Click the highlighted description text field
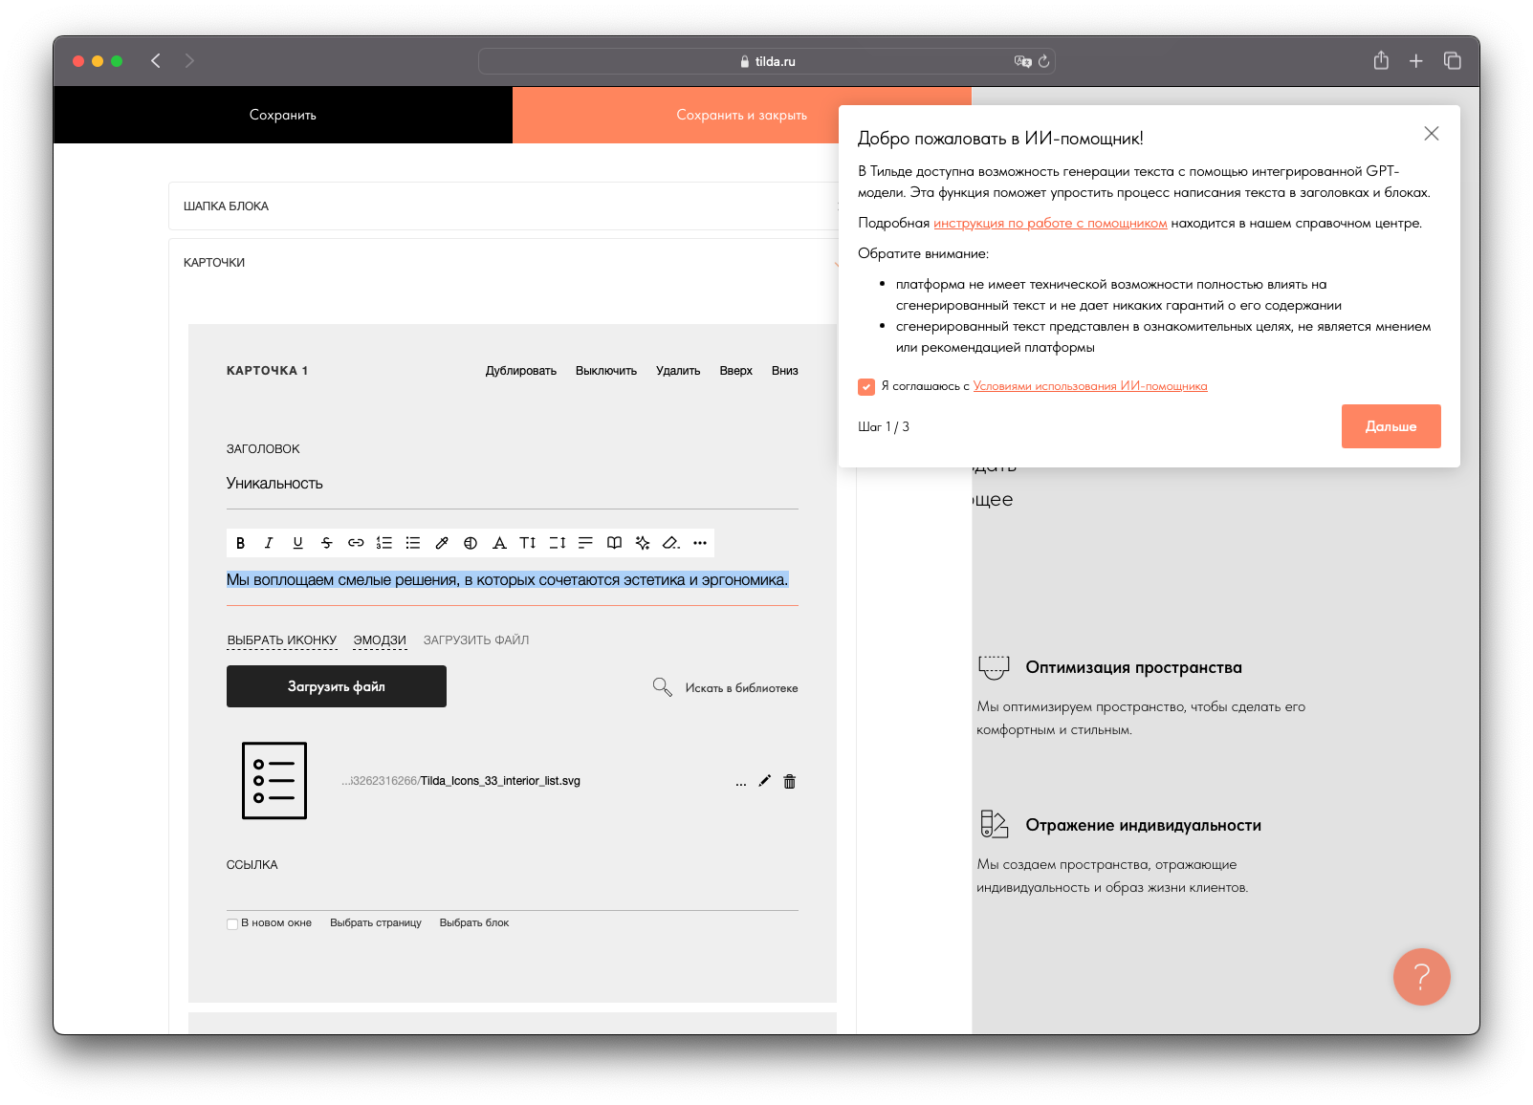 click(513, 580)
